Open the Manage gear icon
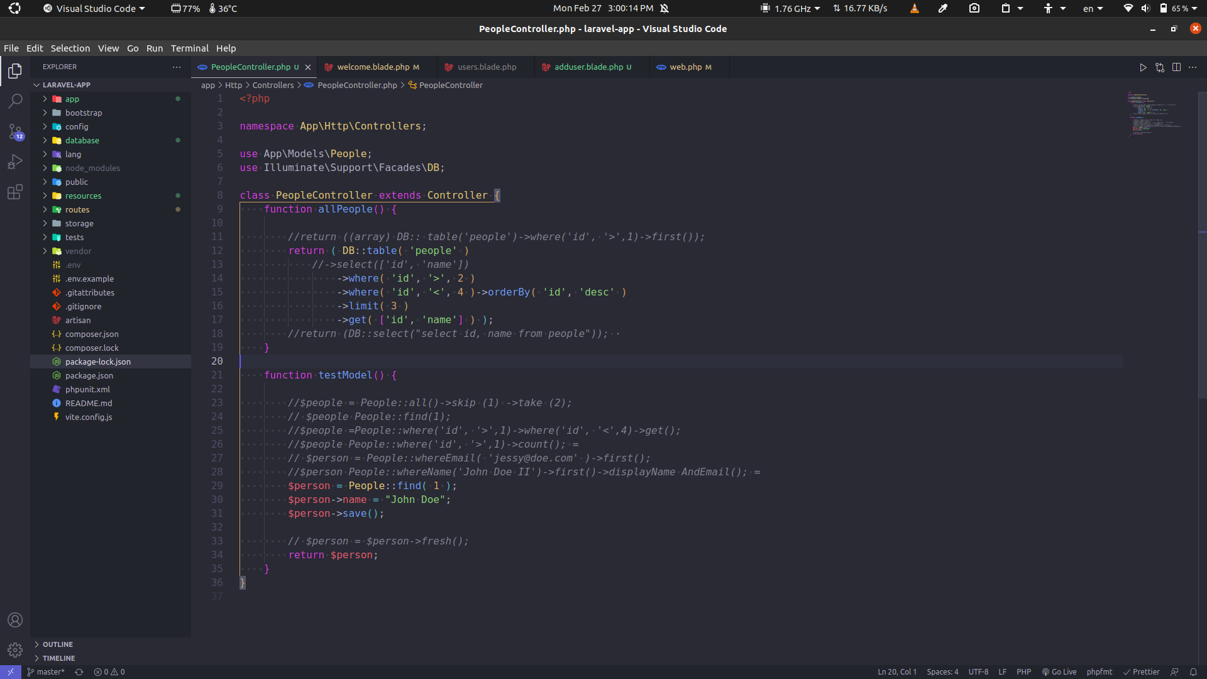The height and width of the screenshot is (679, 1207). (15, 649)
